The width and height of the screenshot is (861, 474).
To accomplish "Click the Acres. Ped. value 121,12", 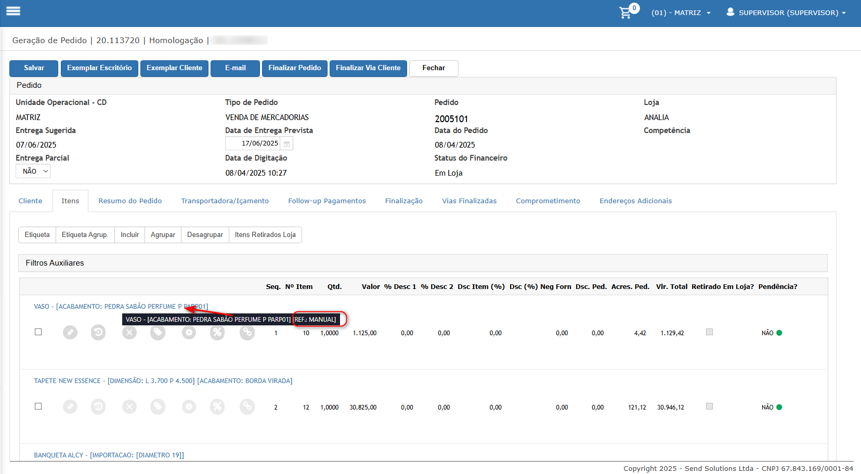I will [637, 407].
